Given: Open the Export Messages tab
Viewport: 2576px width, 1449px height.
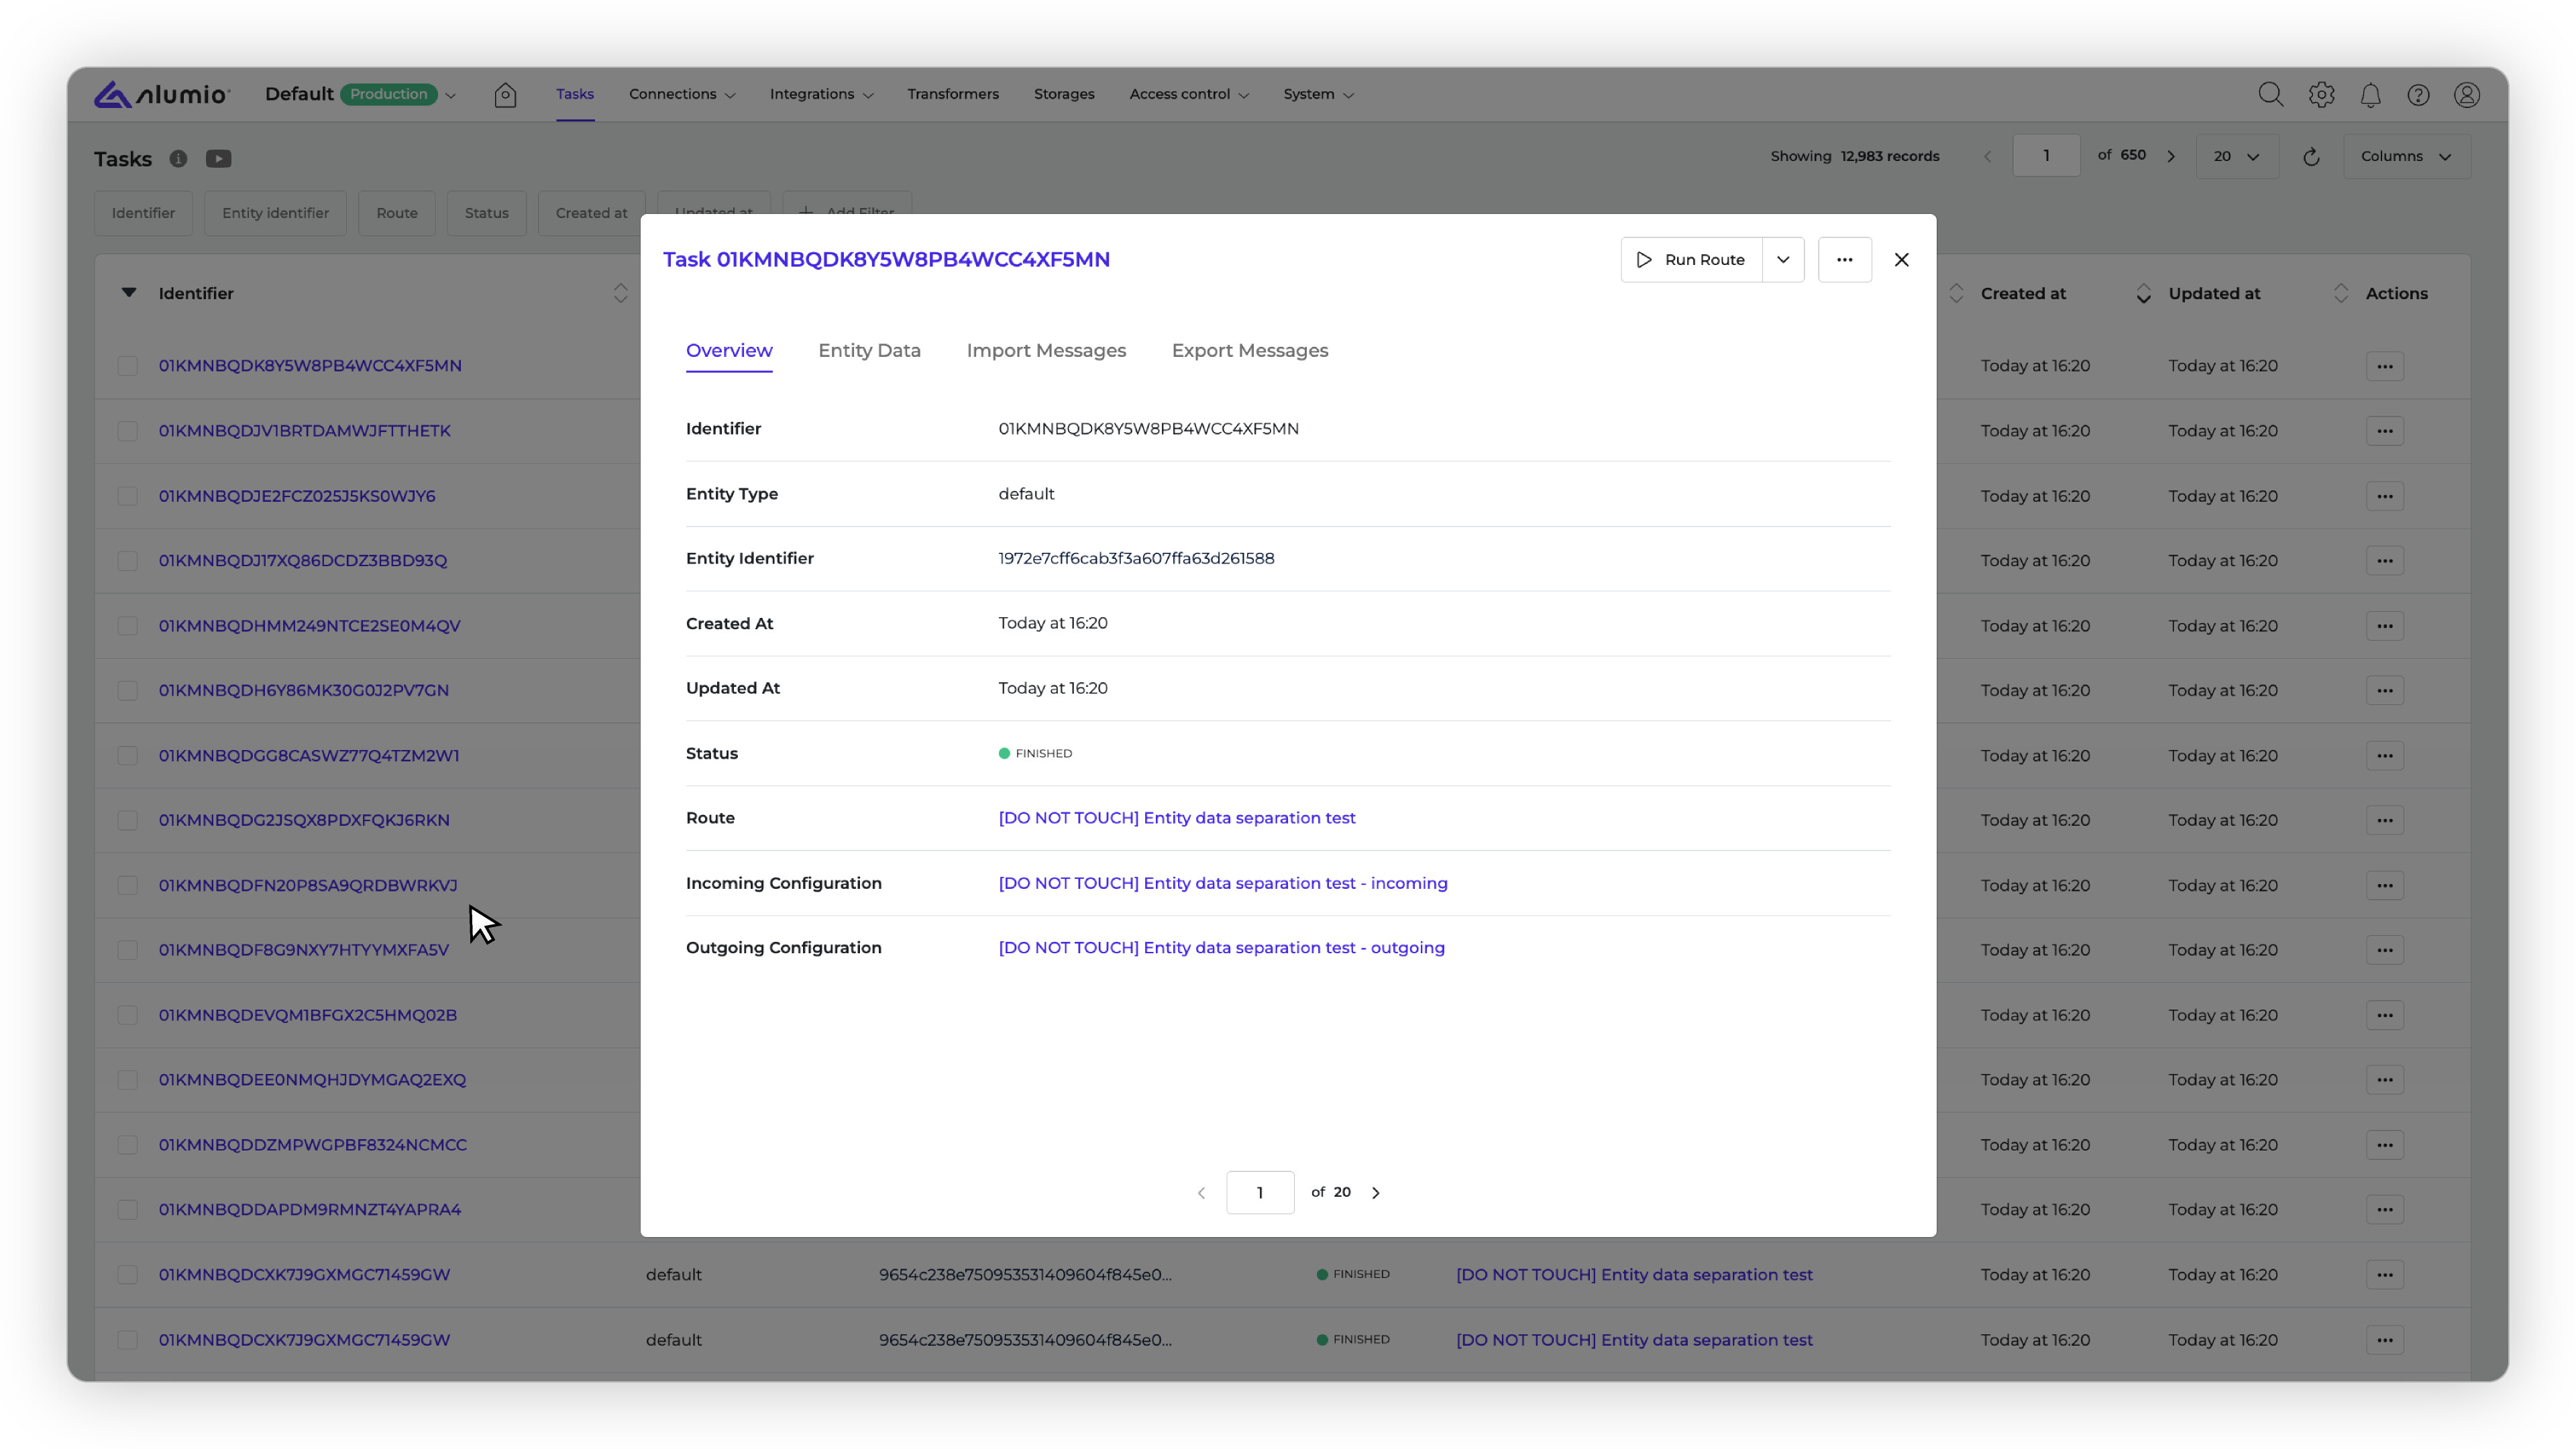Looking at the screenshot, I should 1249,351.
